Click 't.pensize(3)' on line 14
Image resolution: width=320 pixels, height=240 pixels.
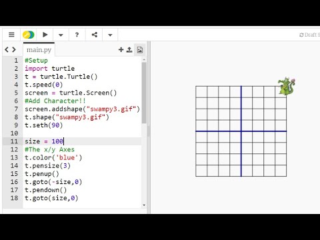click(47, 166)
